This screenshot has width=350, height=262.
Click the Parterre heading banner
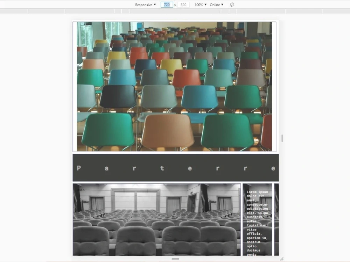pos(176,168)
